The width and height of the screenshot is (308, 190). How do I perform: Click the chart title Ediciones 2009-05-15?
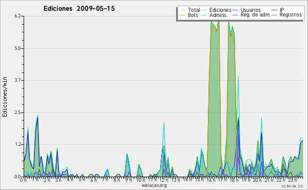[x=79, y=9]
